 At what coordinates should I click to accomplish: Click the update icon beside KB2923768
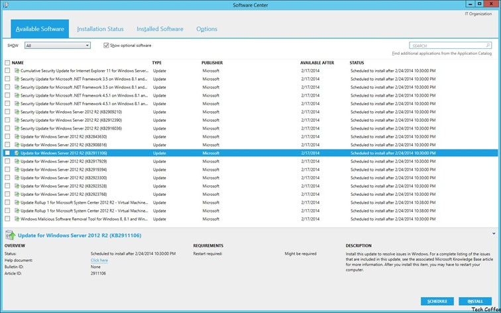point(17,195)
